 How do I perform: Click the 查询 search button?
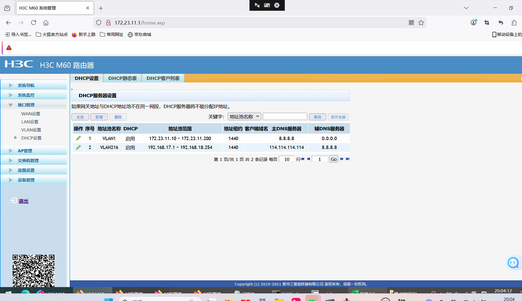(317, 117)
